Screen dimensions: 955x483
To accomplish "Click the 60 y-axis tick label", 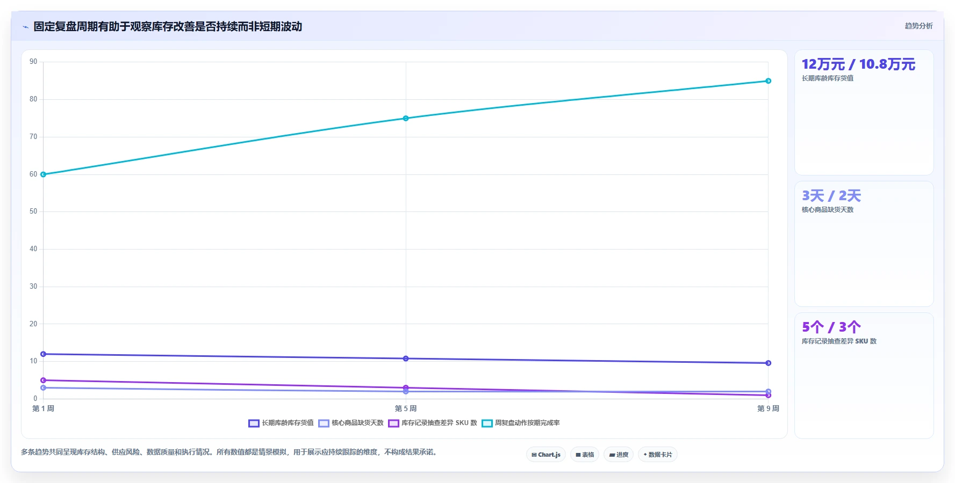I will click(33, 174).
